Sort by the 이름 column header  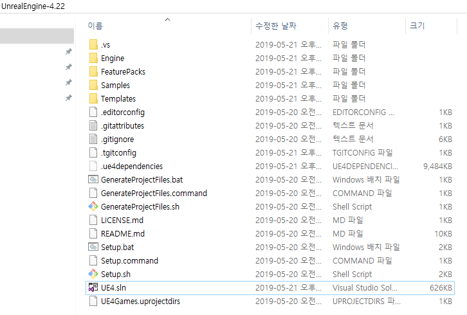(x=95, y=26)
